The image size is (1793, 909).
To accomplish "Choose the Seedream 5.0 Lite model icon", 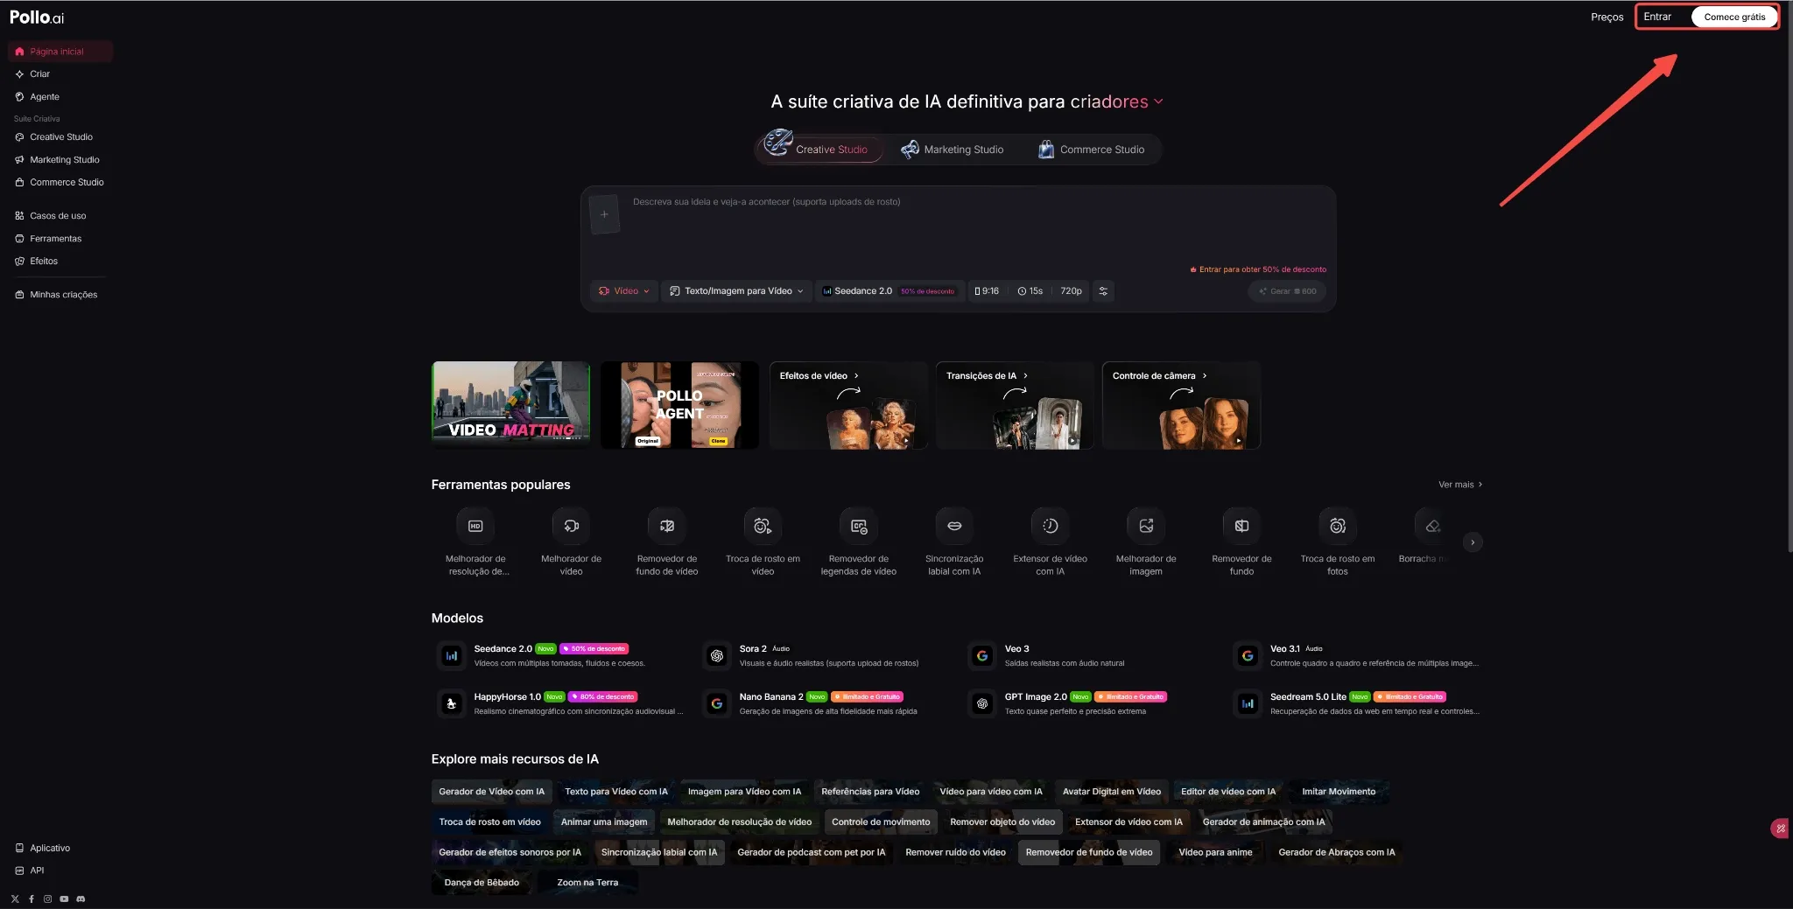I will (1248, 703).
